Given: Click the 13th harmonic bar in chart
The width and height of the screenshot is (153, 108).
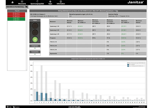Looking at the screenshot, I should click(x=60, y=92).
